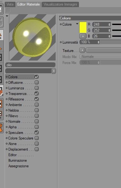Check the Colore Speculare checkbox
The height and width of the screenshot is (188, 121).
[x=37, y=138]
